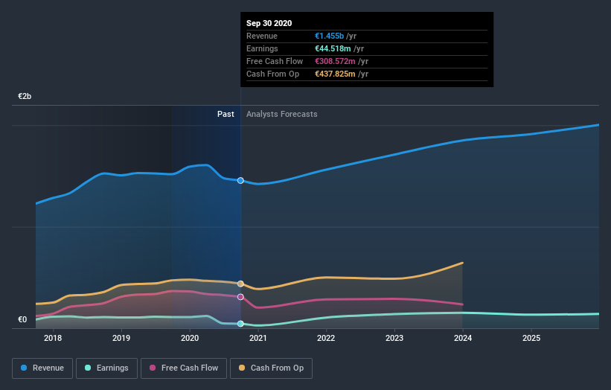Screen dimensions: 611x390
Task: Click the Revenue row label in tooltip
Action: [x=262, y=36]
